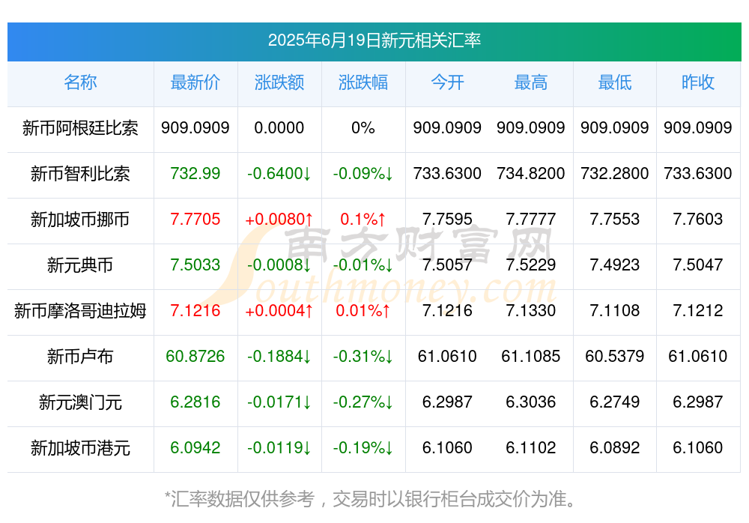Click the low value 7.1108
Screen dimensions: 749x523
coord(615,310)
